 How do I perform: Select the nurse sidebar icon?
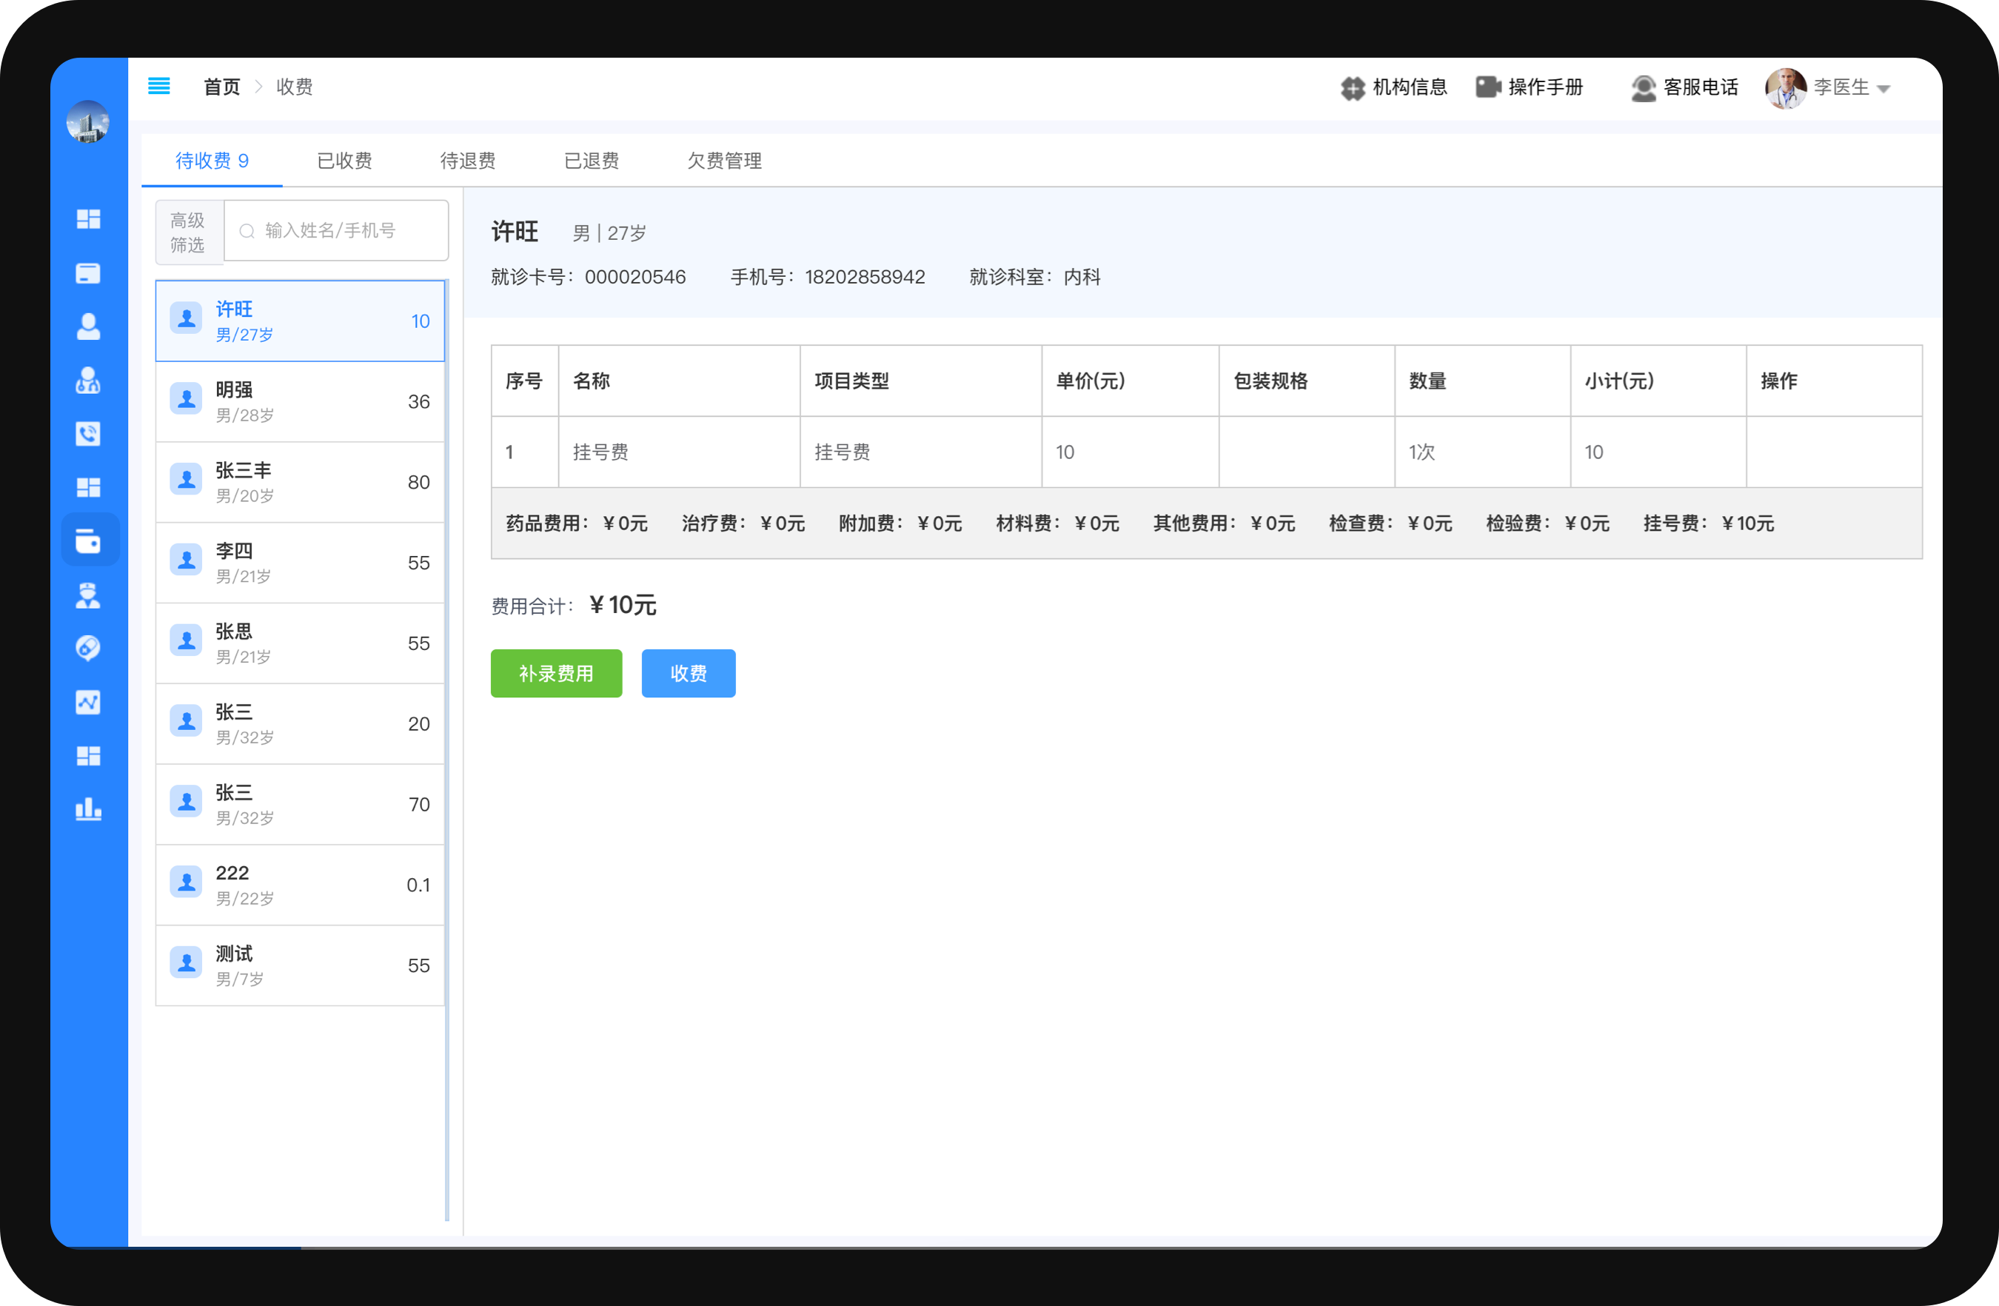coord(88,595)
